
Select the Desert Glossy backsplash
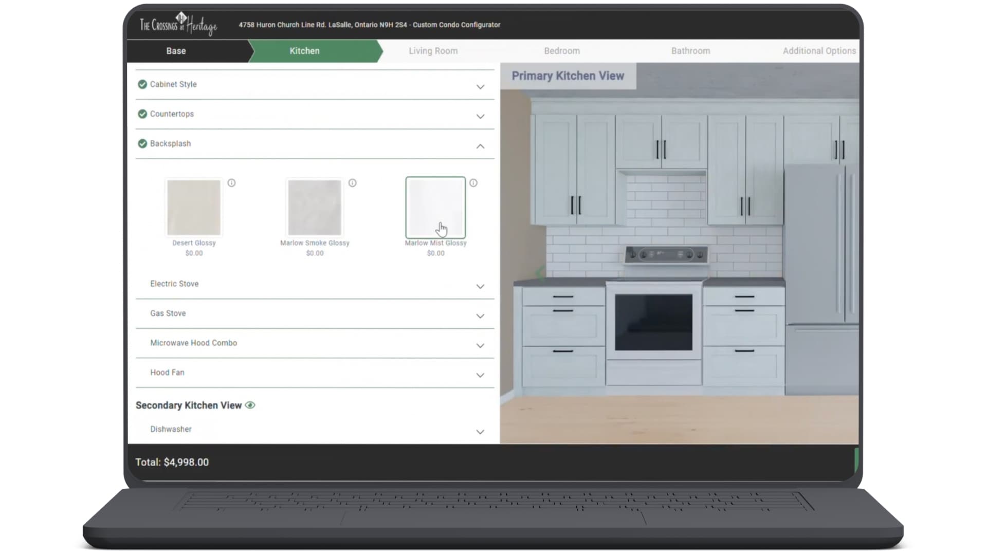click(x=193, y=208)
